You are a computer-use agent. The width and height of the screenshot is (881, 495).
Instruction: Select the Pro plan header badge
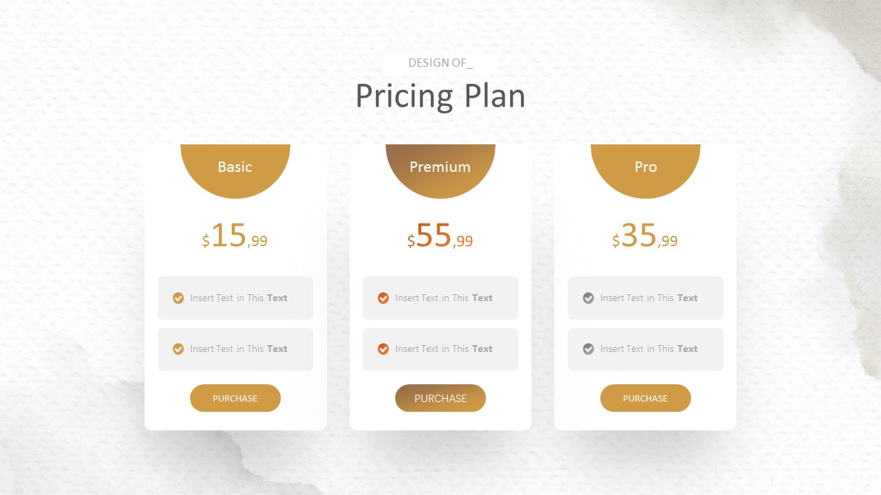pos(646,167)
